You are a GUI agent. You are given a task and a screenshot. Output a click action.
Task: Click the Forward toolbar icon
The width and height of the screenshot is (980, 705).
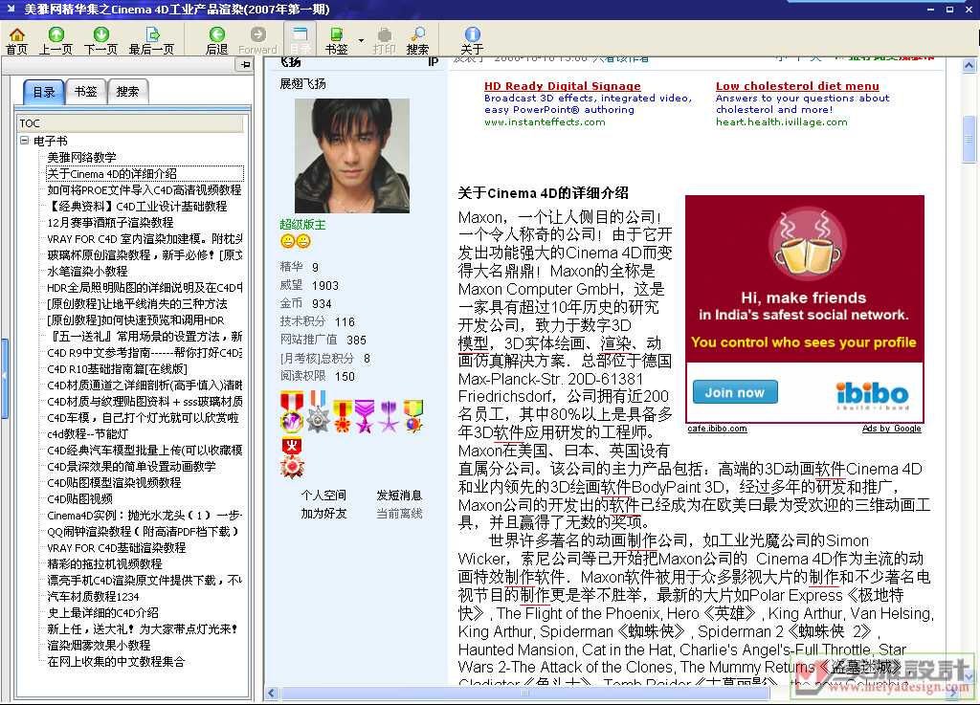257,40
